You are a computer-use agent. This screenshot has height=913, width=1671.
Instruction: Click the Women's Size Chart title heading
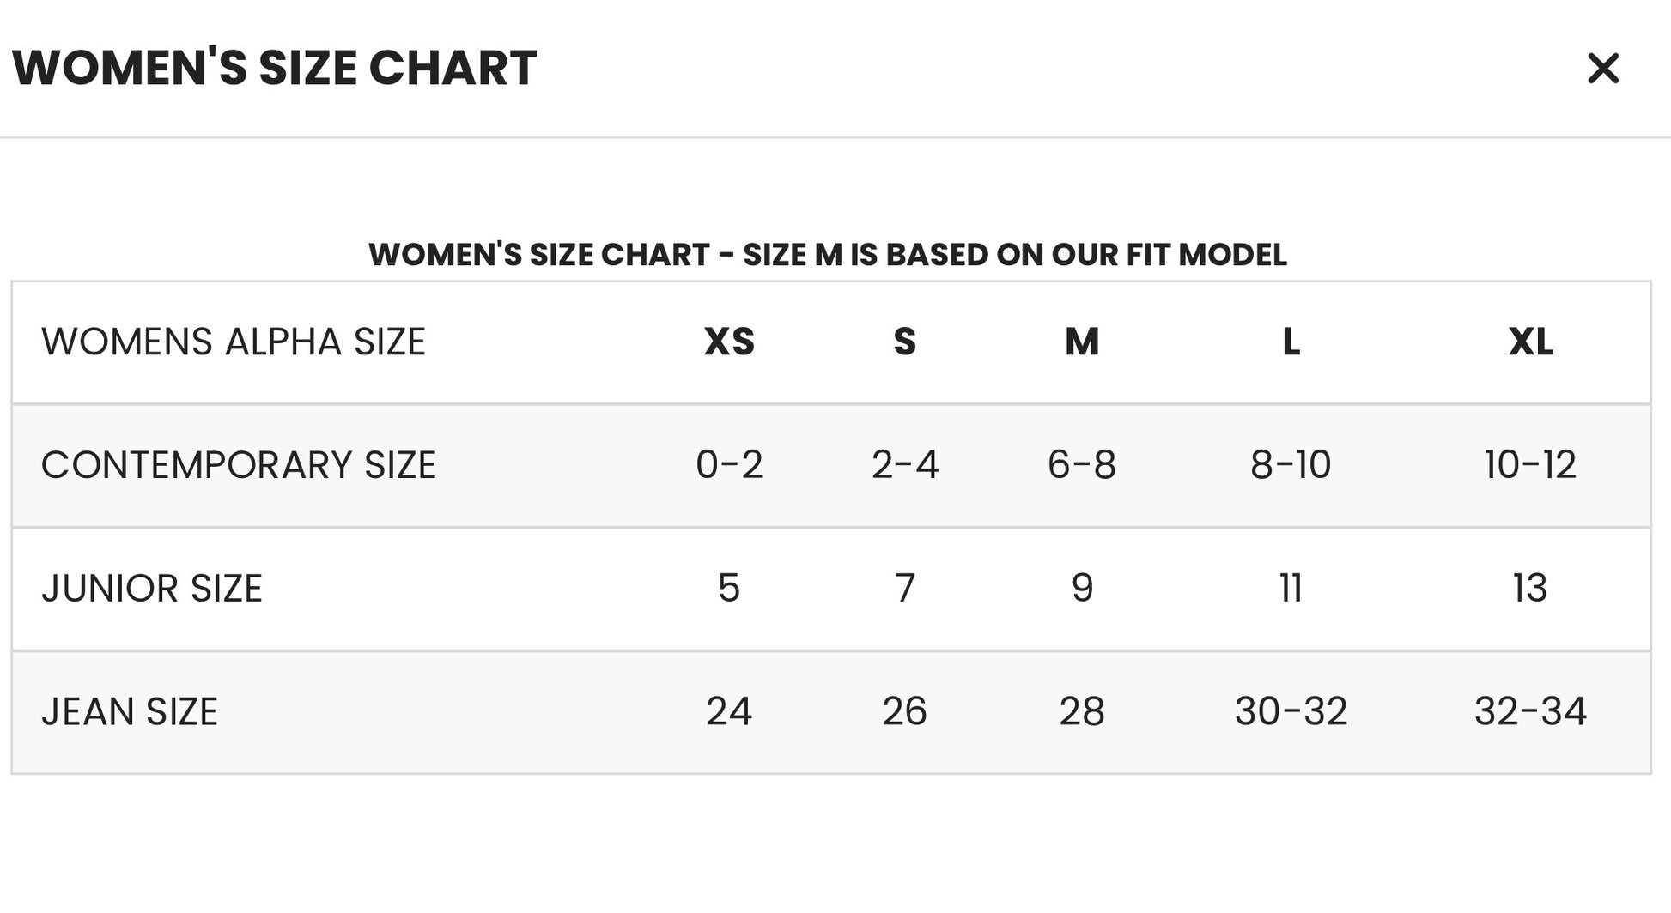pos(274,69)
